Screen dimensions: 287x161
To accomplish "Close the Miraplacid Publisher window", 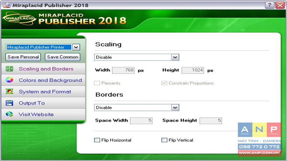I will tap(280, 5).
